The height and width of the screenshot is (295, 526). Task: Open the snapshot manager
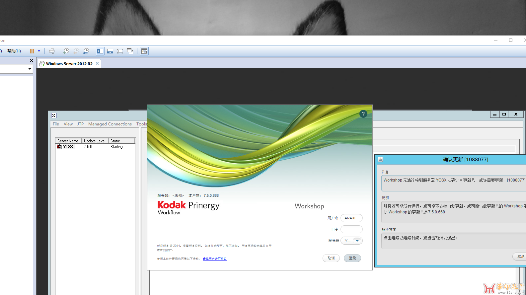[86, 51]
